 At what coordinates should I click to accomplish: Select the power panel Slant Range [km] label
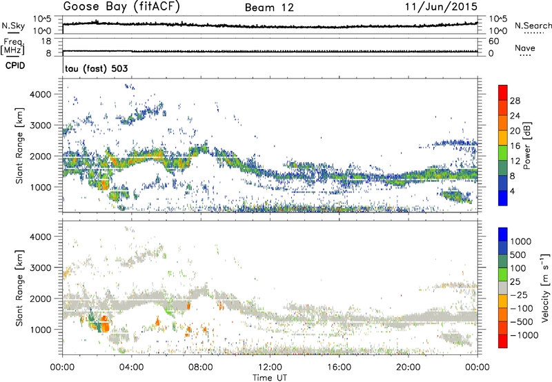coord(20,145)
